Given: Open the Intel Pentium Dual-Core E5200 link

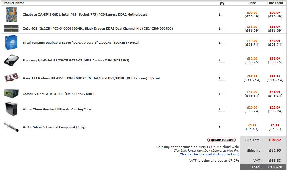Looking at the screenshot, I should click(81, 43).
